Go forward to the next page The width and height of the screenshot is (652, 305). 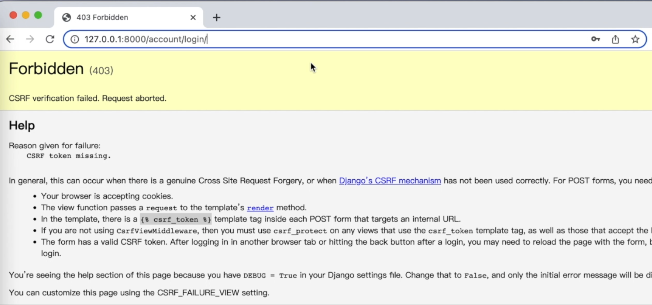[x=30, y=39]
